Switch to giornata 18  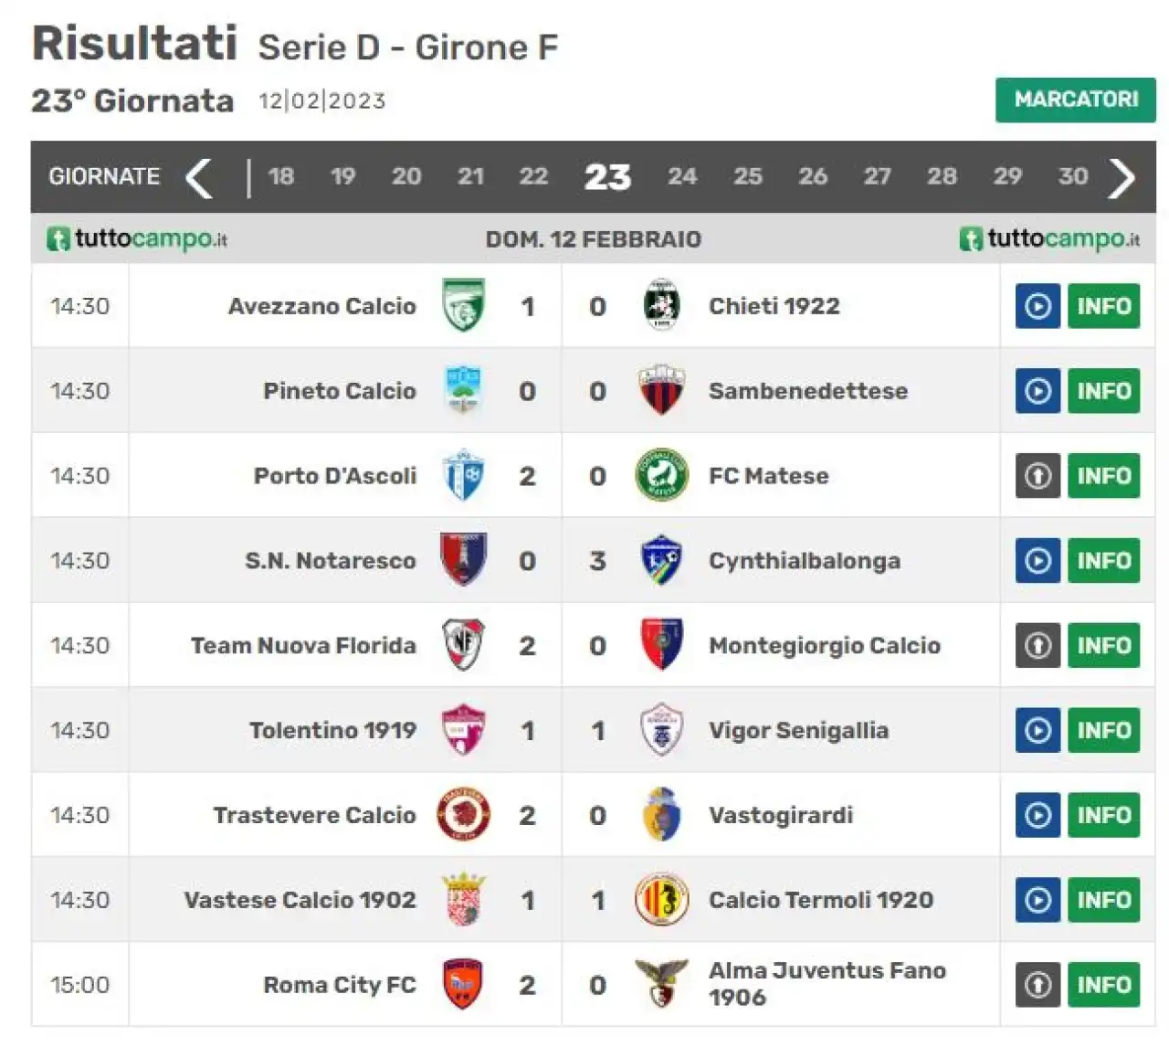point(281,176)
